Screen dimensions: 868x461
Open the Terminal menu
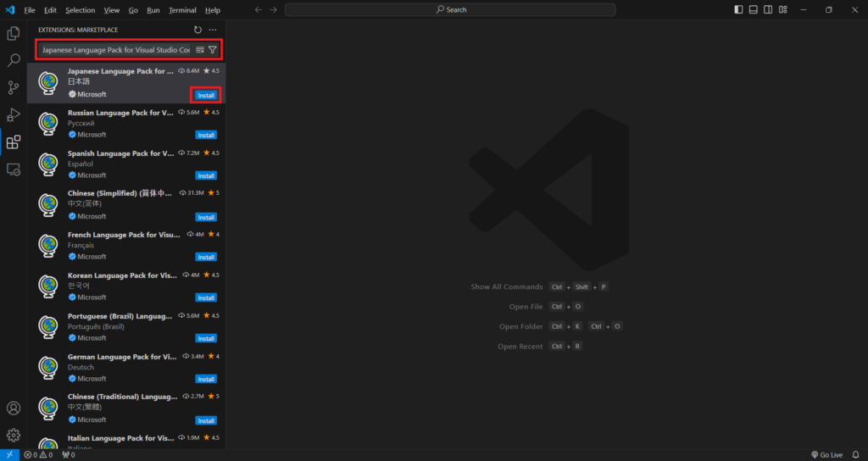(181, 10)
